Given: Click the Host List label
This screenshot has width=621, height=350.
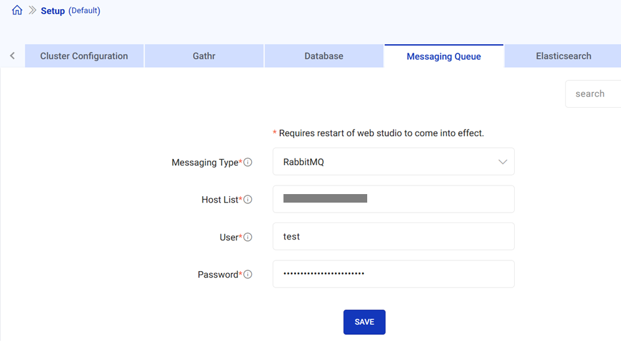Looking at the screenshot, I should click(220, 199).
